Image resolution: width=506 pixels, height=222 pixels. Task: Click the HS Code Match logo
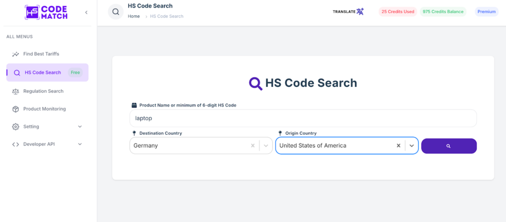pos(46,12)
